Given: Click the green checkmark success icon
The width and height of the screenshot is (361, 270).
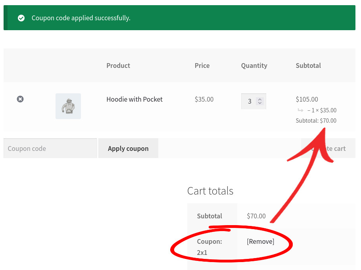Looking at the screenshot, I should (x=21, y=18).
